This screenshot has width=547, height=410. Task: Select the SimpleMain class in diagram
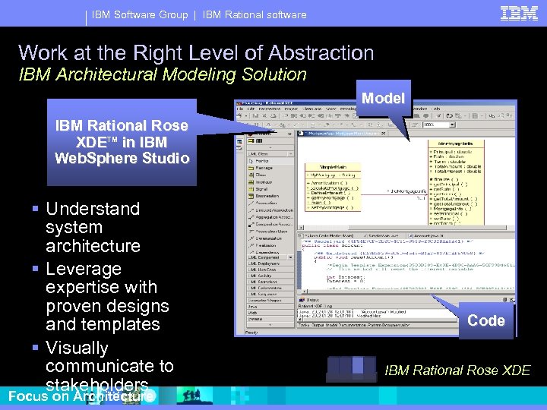click(x=333, y=187)
